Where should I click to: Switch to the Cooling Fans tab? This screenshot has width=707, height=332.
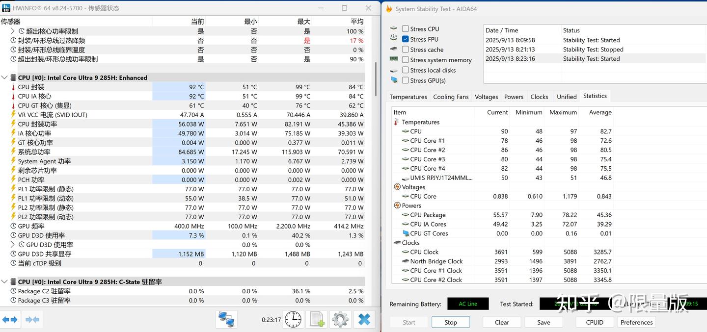451,97
